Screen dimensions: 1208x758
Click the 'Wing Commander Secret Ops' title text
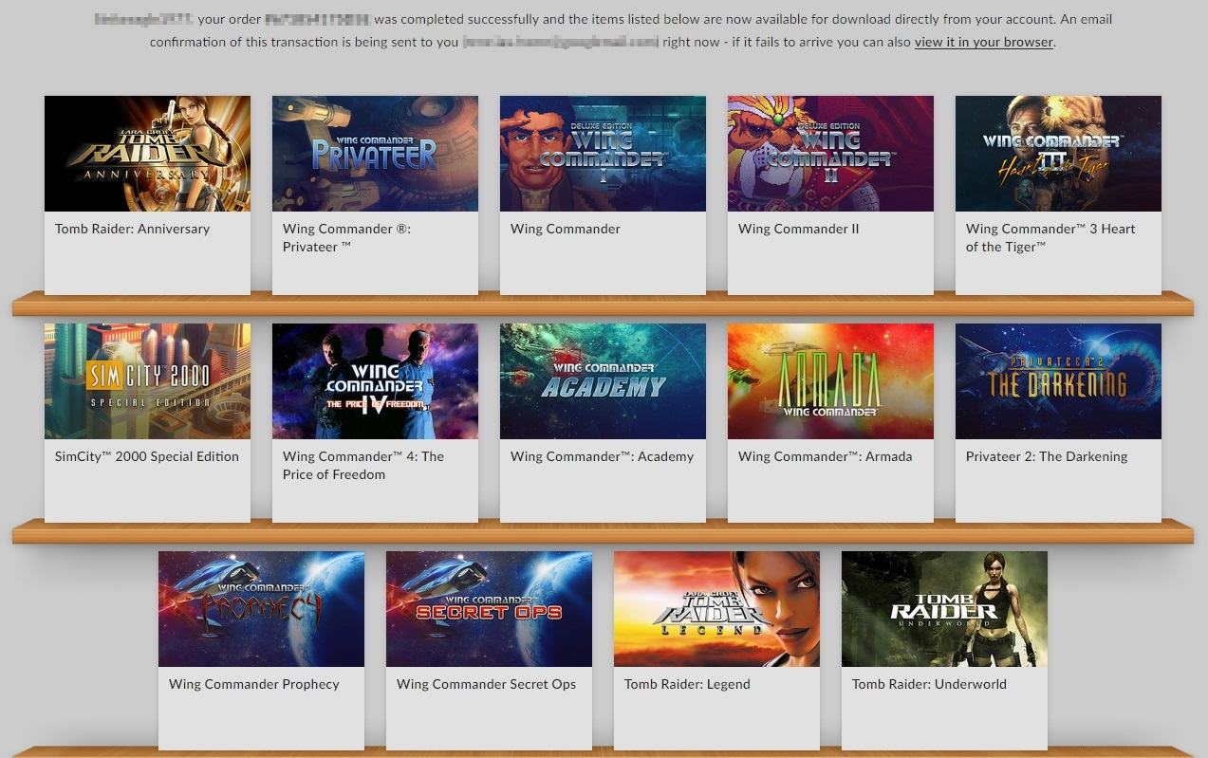coord(486,684)
